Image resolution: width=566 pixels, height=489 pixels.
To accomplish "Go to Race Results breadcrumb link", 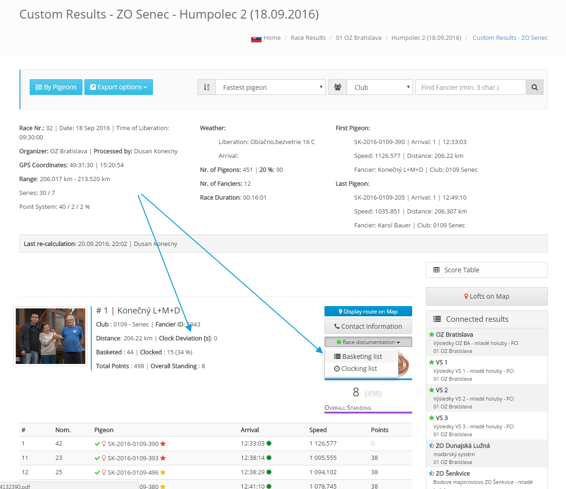I will [308, 38].
